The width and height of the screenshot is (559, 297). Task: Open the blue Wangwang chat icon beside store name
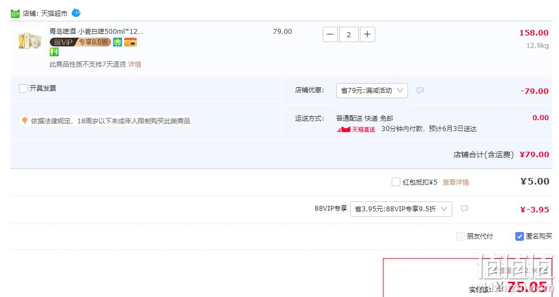pos(76,13)
